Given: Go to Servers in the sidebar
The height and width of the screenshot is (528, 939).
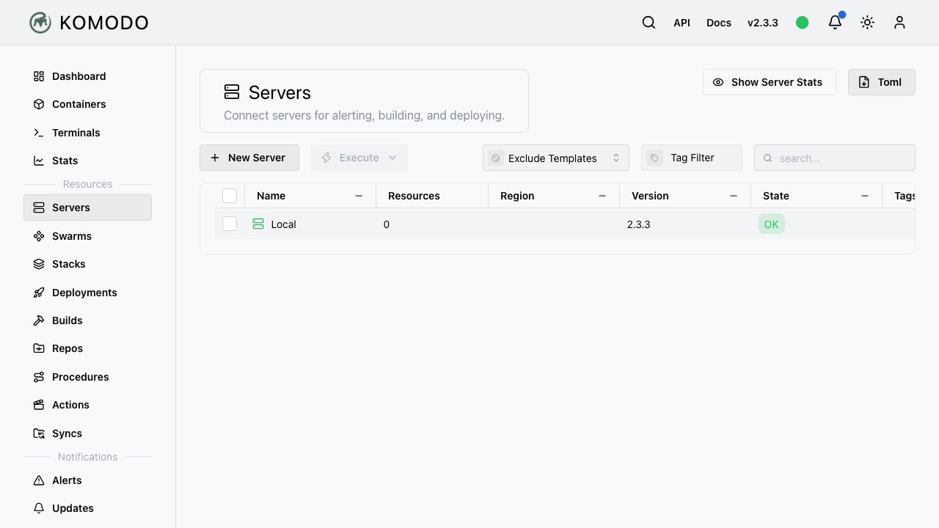Looking at the screenshot, I should click(x=87, y=208).
